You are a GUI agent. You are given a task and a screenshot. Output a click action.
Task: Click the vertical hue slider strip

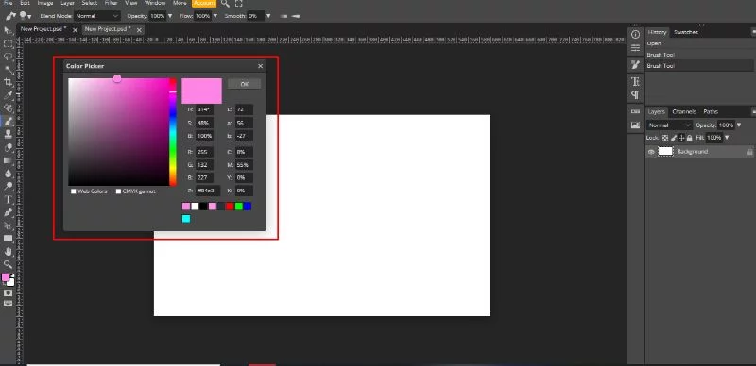click(173, 132)
